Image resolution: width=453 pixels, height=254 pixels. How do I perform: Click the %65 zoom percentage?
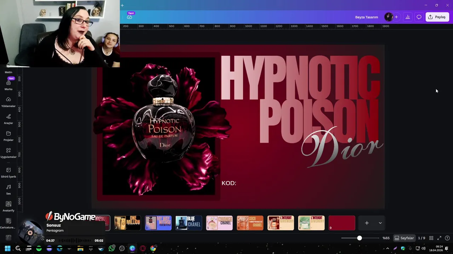point(386,238)
